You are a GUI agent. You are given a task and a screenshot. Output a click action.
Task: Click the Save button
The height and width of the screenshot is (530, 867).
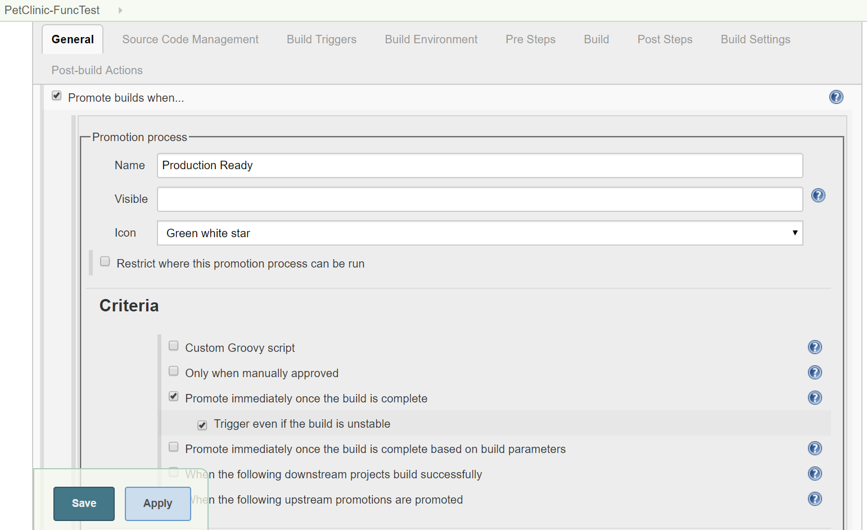click(x=84, y=504)
